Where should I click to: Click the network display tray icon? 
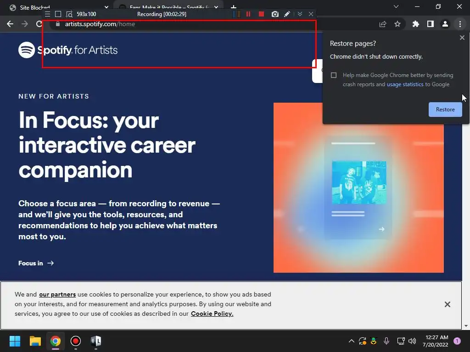point(401,341)
